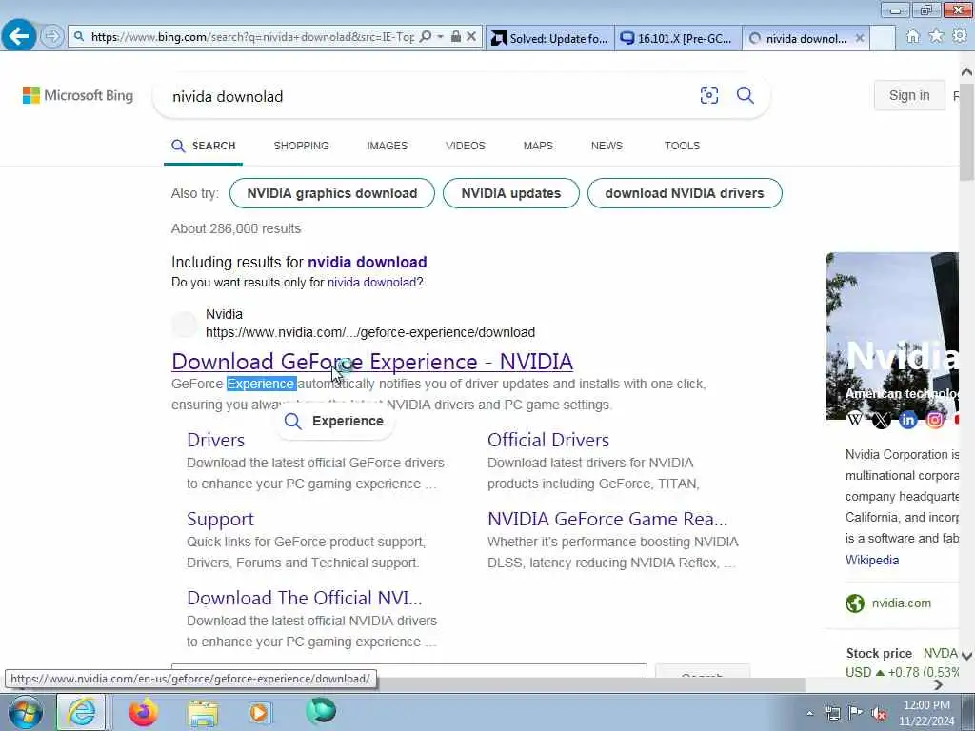The image size is (975, 731).
Task: Click the browser forward arrow button
Action: (x=52, y=36)
